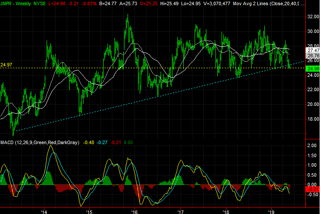Click the NYSE exchange label
This screenshot has height=214, width=320.
tap(40, 3)
